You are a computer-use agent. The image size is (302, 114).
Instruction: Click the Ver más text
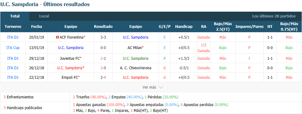click(x=149, y=87)
